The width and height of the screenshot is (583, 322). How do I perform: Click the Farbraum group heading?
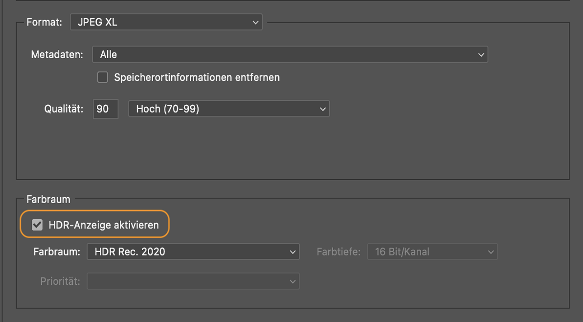click(48, 200)
